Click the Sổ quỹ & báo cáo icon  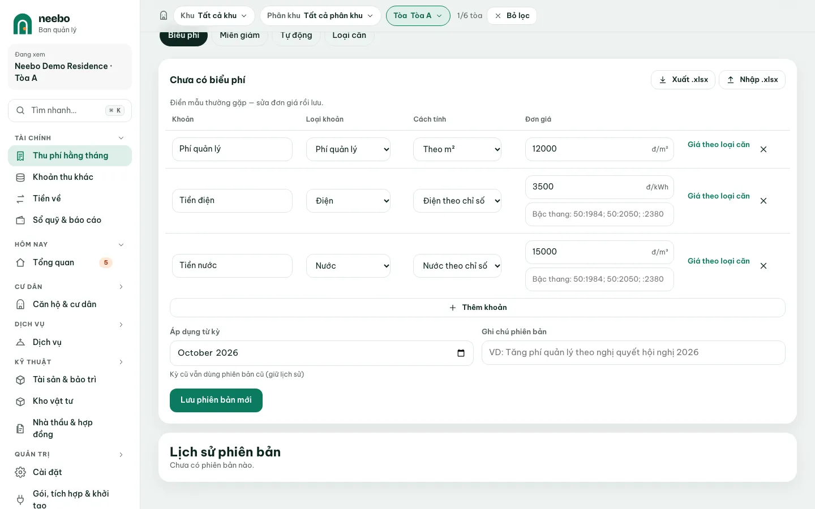[x=20, y=220]
